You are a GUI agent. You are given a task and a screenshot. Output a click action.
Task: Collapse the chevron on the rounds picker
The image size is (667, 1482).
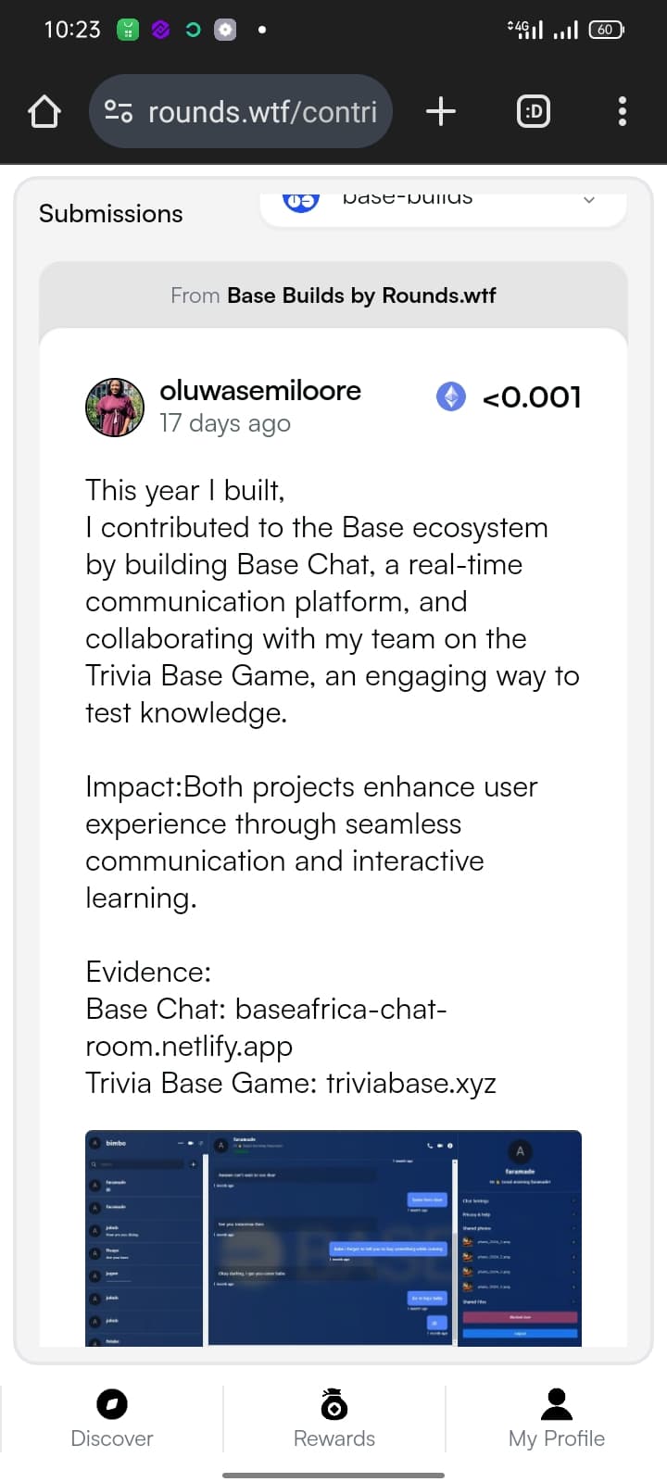click(x=589, y=199)
